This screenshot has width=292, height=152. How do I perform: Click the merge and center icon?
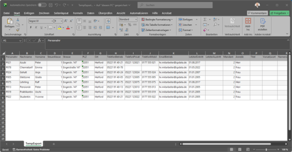click(108, 27)
